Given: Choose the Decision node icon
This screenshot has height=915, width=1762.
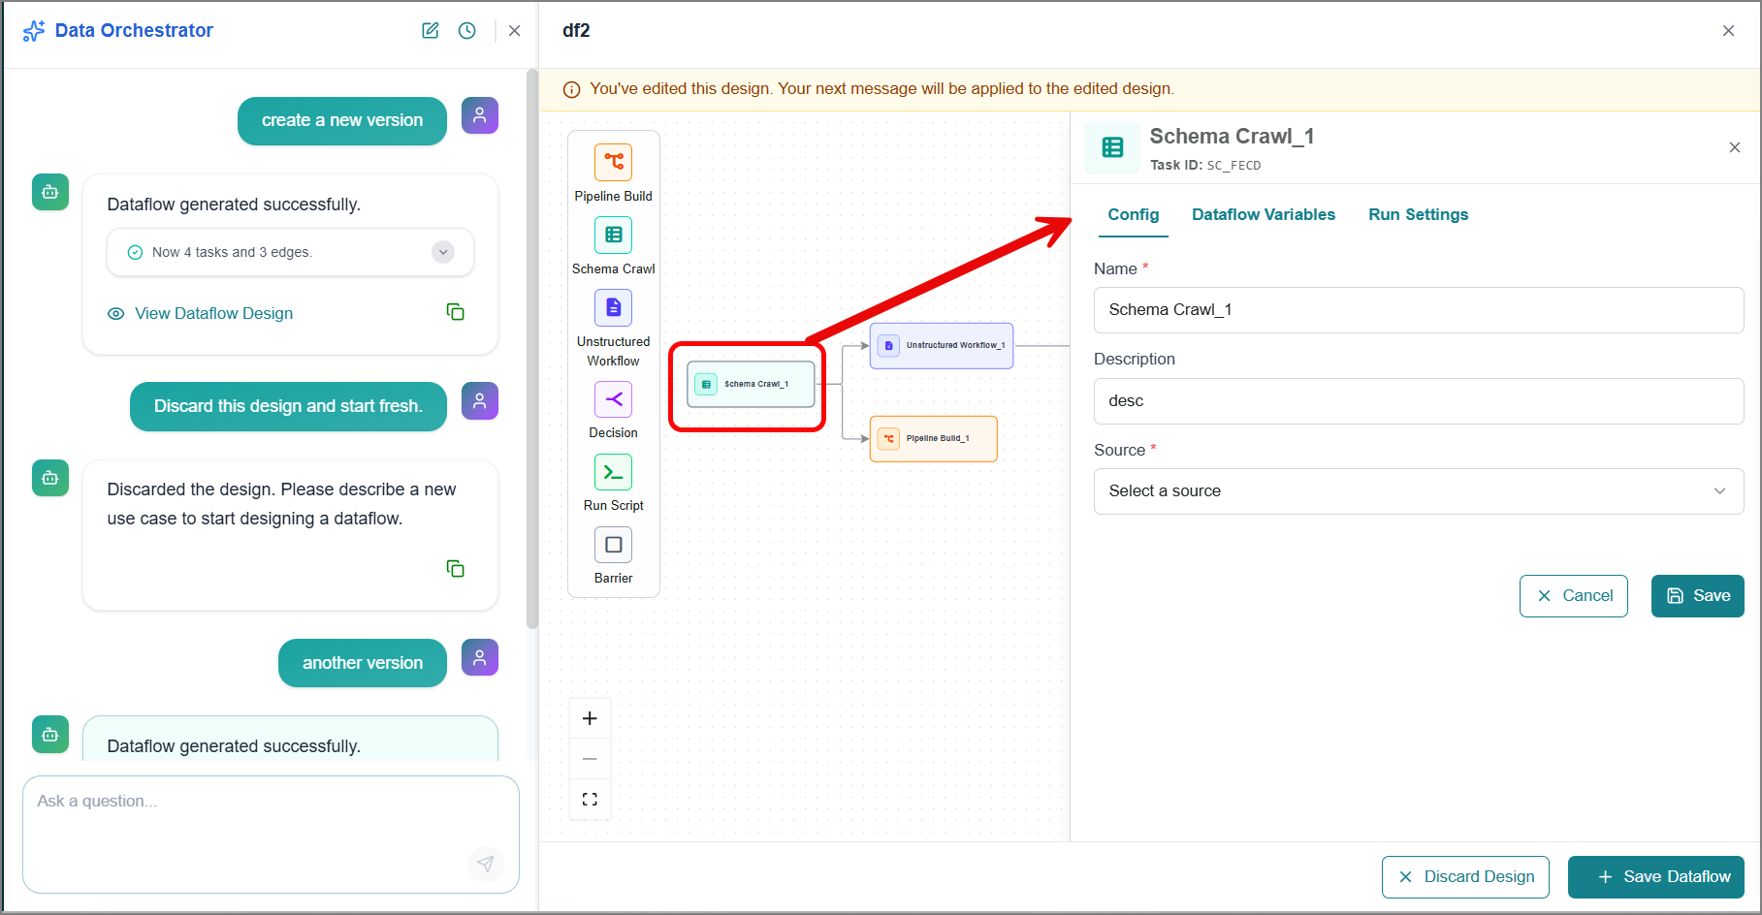Looking at the screenshot, I should [x=613, y=399].
